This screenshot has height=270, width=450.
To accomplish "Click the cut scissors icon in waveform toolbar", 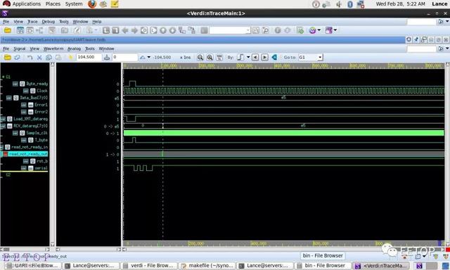I will [39, 58].
